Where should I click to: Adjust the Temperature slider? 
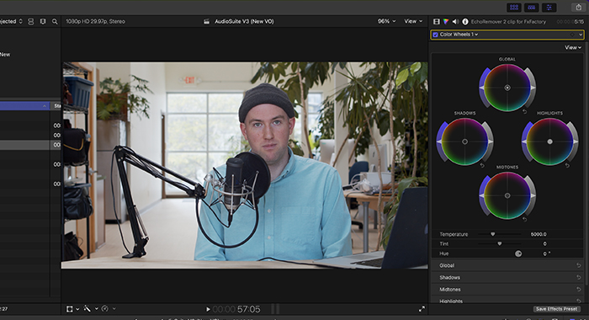493,234
